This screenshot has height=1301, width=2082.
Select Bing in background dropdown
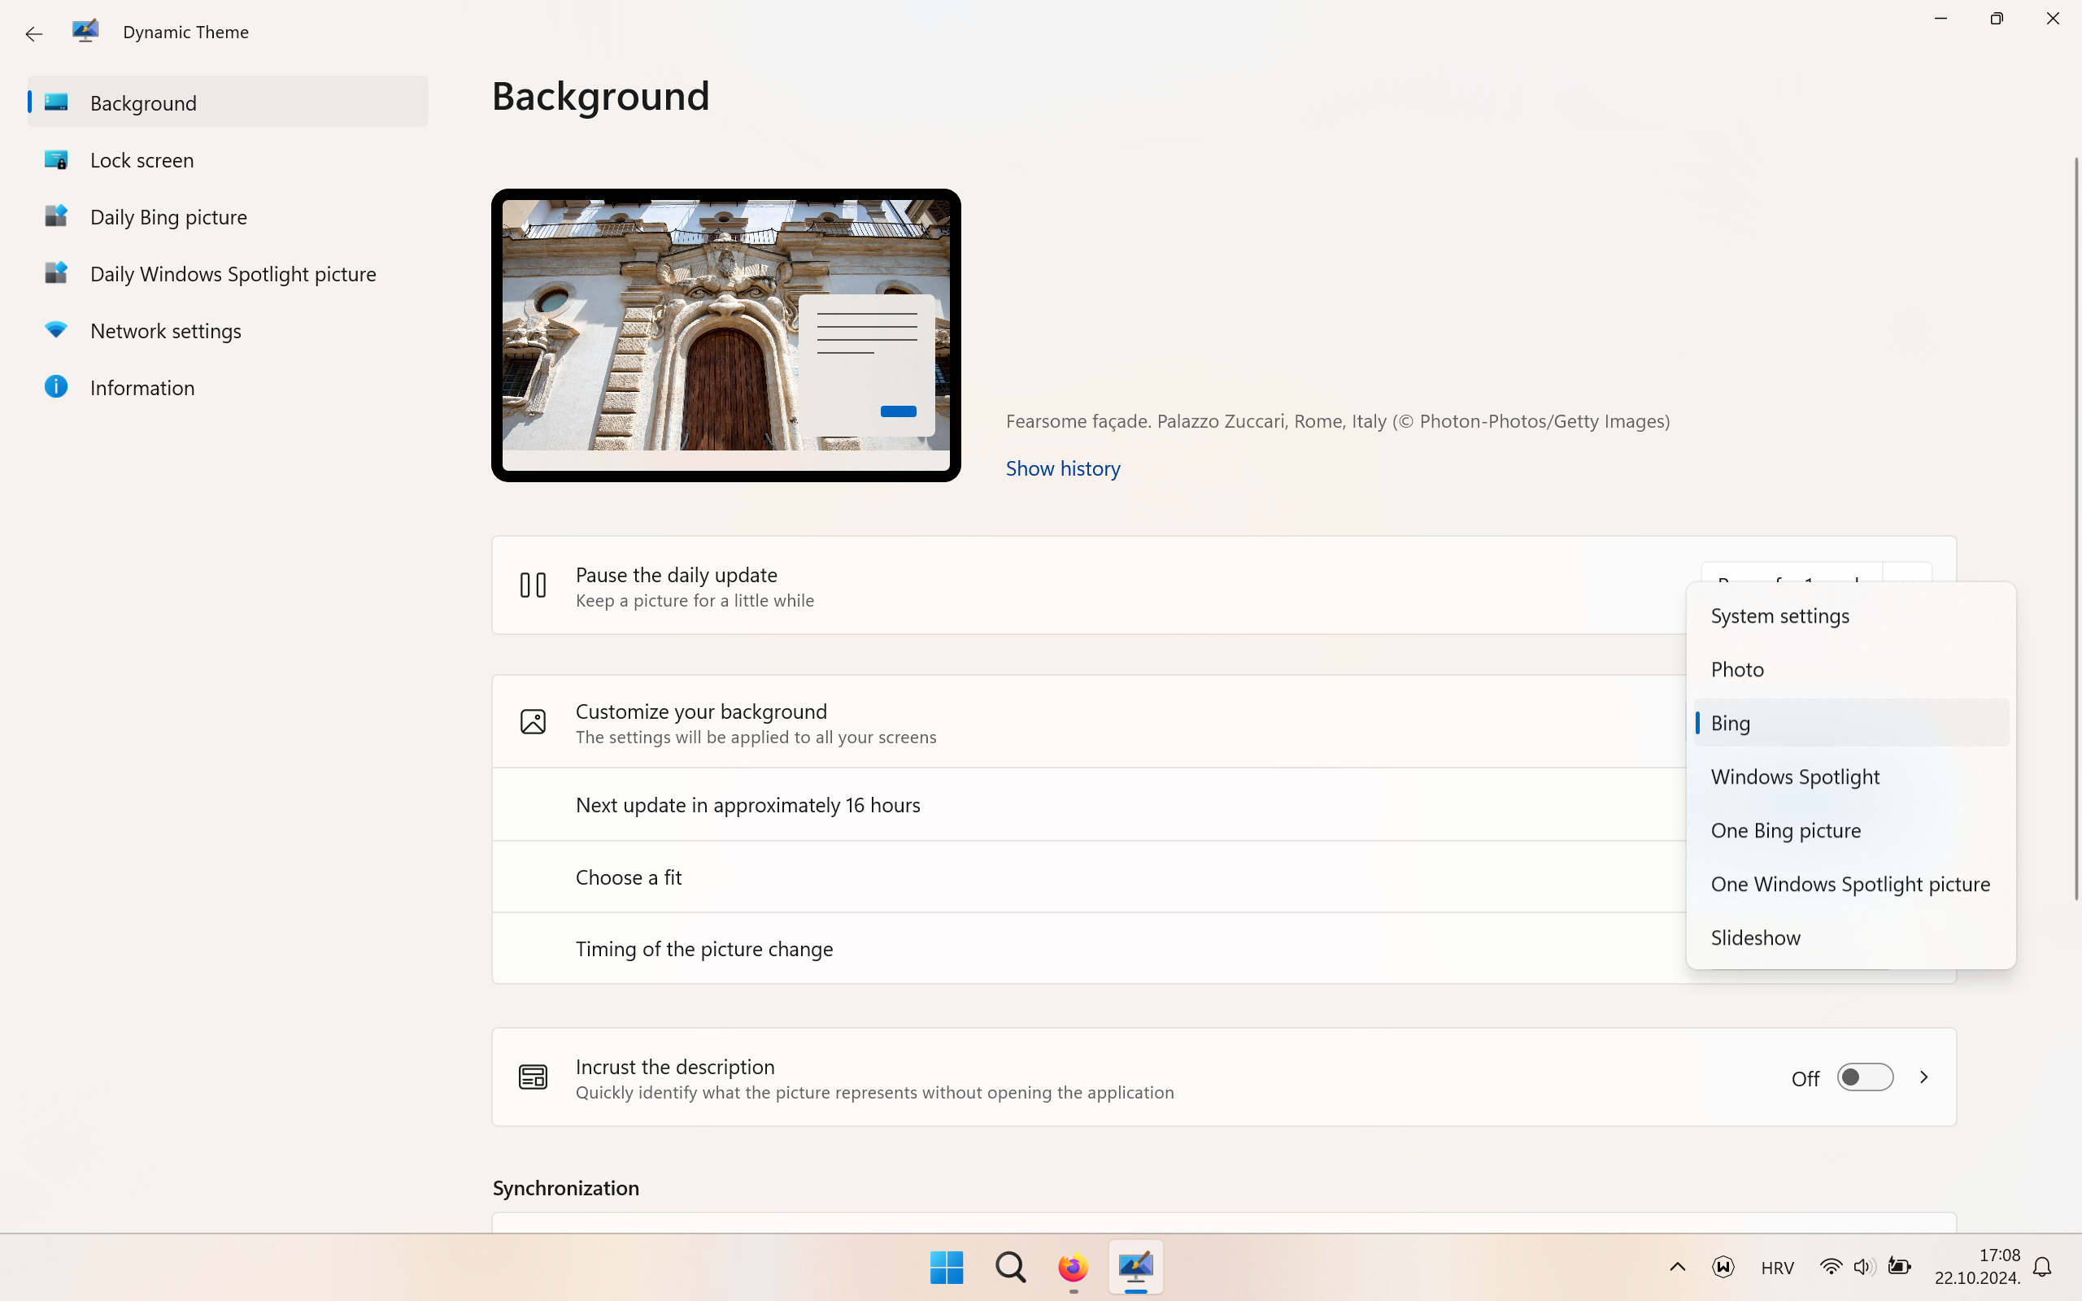(1850, 723)
